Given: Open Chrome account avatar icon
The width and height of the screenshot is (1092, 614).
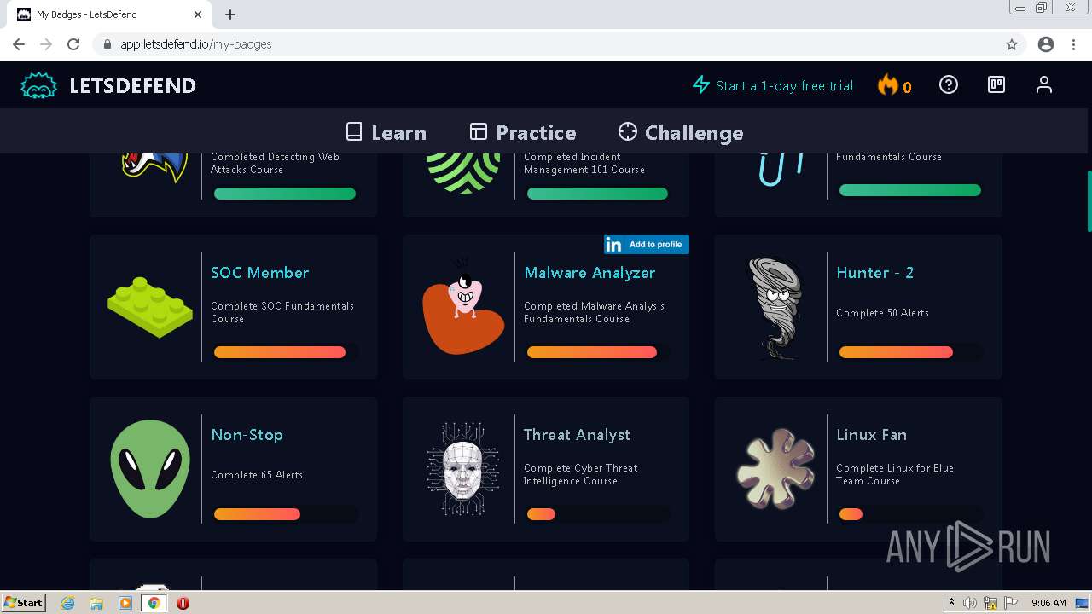Looking at the screenshot, I should click(x=1046, y=44).
